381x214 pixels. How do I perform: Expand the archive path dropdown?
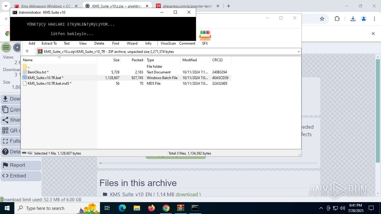[x=299, y=52]
